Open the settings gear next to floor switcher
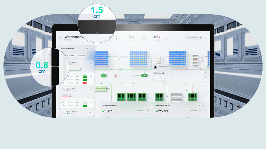266x149 pixels. (x=201, y=38)
